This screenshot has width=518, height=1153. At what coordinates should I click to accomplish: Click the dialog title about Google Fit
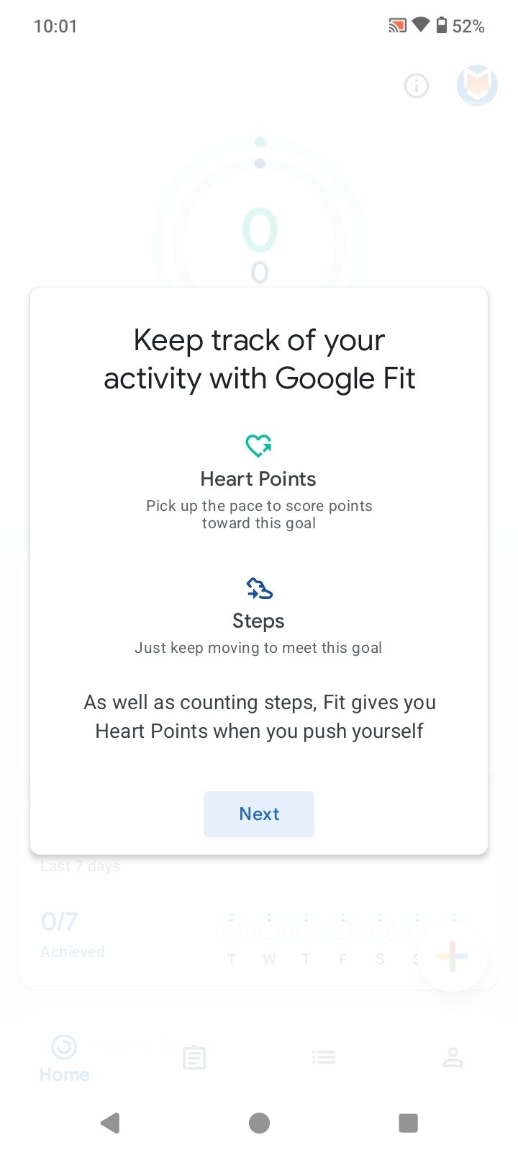pos(259,359)
